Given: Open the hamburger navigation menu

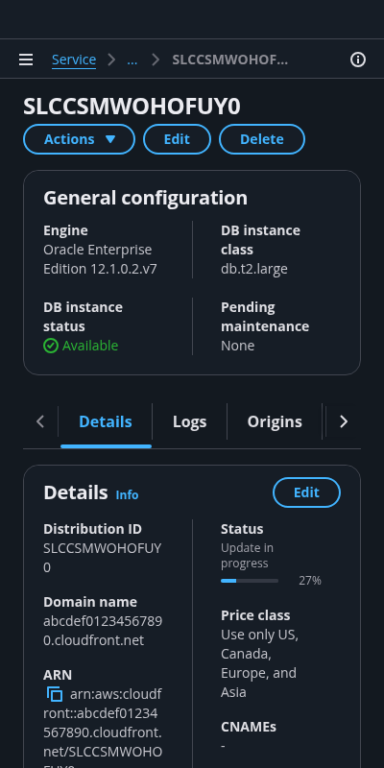Looking at the screenshot, I should 26,60.
